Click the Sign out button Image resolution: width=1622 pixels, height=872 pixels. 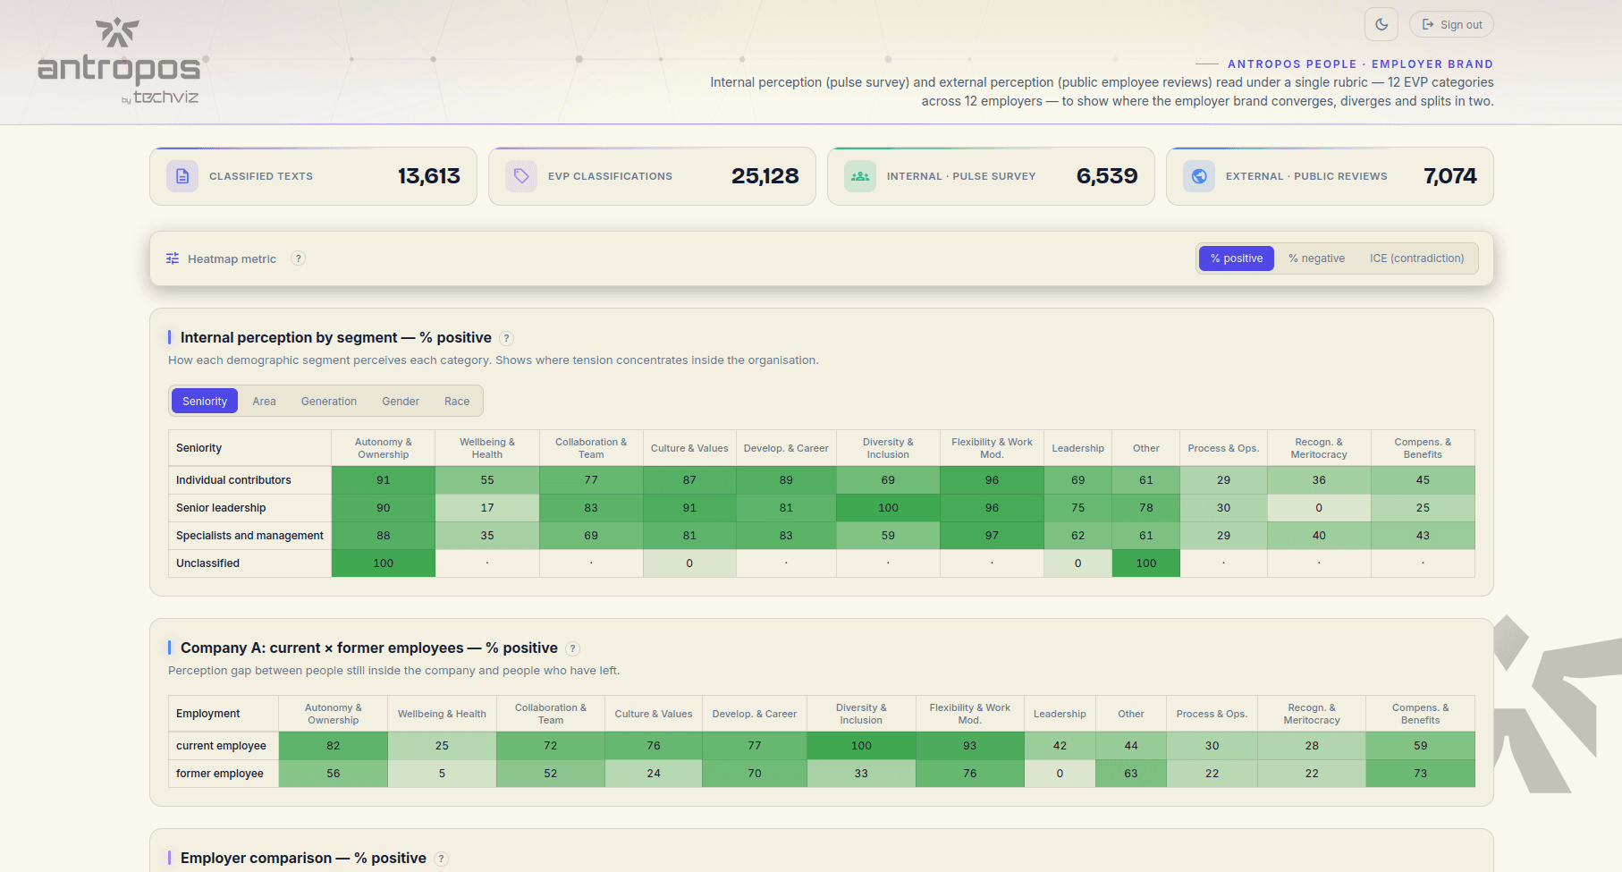(x=1451, y=24)
